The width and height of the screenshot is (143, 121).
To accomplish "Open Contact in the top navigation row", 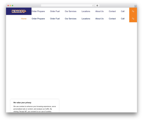I will pos(112,11).
